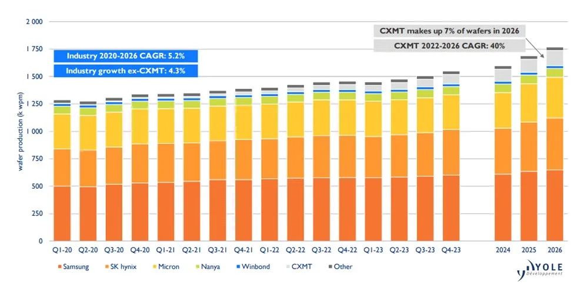This screenshot has height=291, width=580.
Task: Click the Q4-23 x-axis label
Action: [451, 250]
